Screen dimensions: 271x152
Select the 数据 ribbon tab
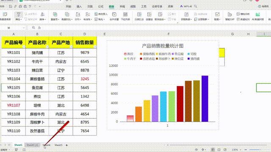point(111,6)
